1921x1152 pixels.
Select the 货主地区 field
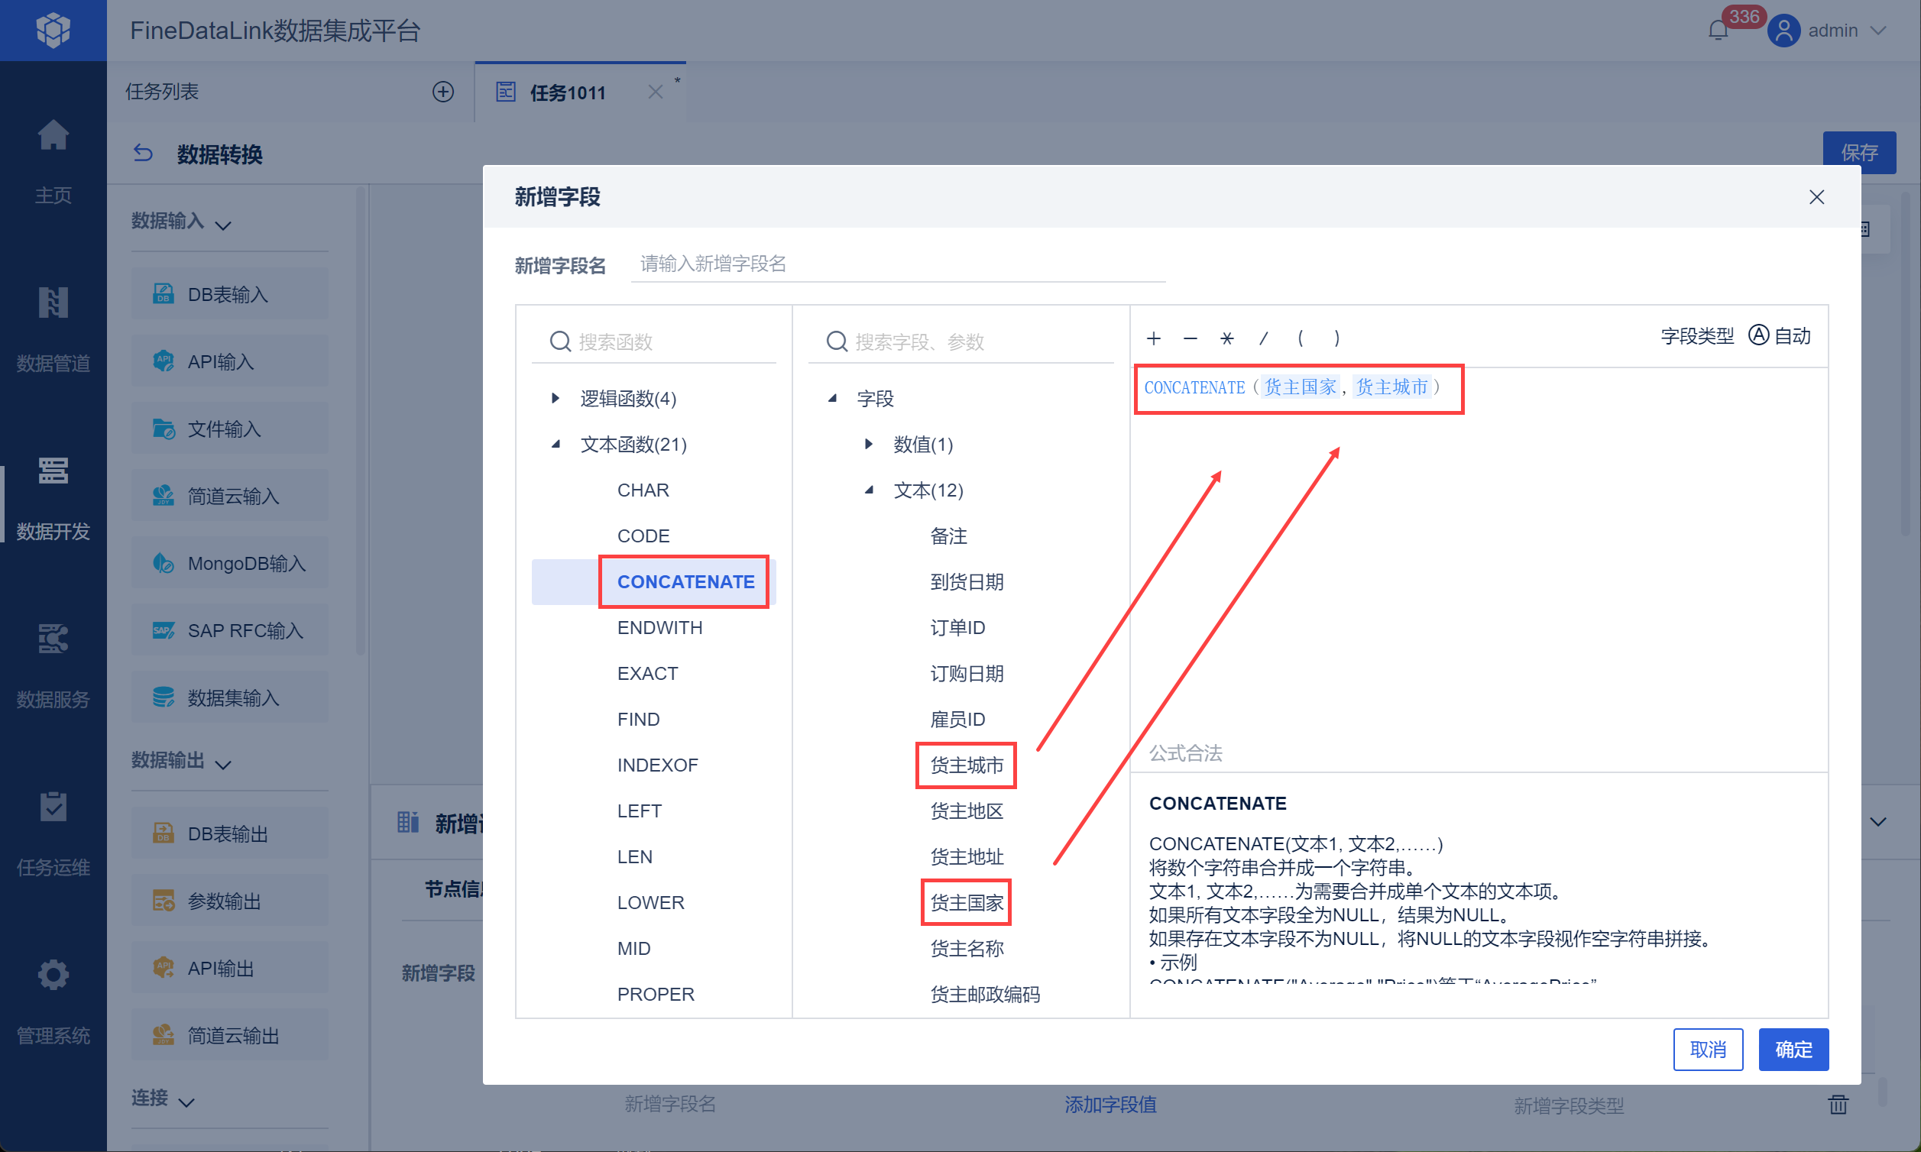click(967, 811)
